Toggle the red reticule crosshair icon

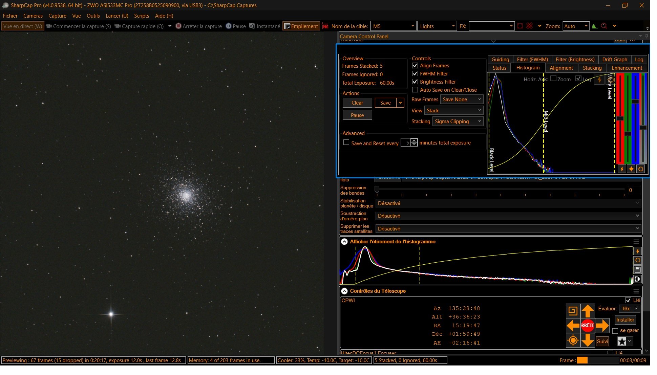point(530,26)
